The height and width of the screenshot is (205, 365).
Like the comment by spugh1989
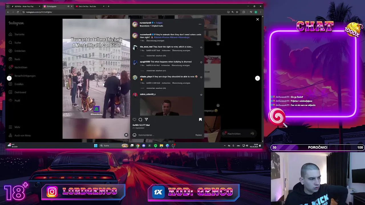[x=201, y=62]
